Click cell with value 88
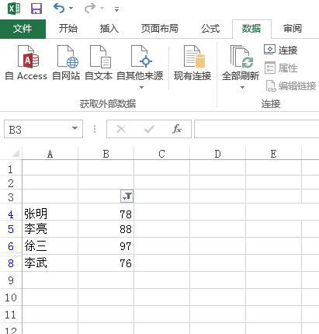Viewport: 319px width, 334px height. click(106, 229)
